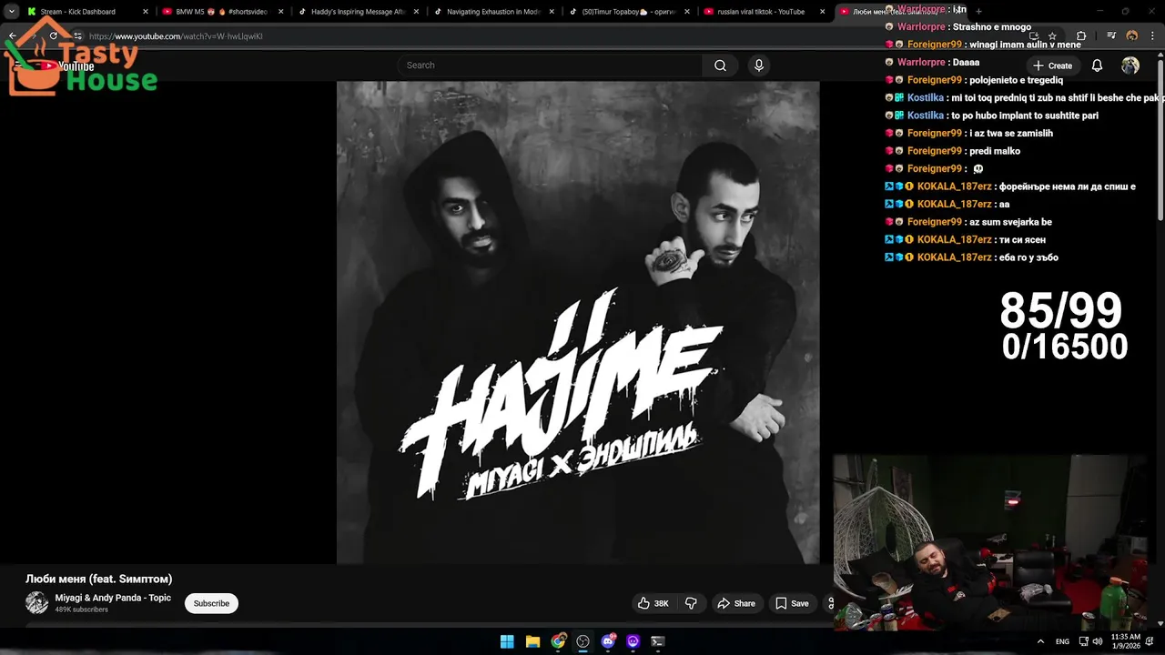Viewport: 1165px width, 655px height.
Task: Open the browser tab list dropdown
Action: 11,11
